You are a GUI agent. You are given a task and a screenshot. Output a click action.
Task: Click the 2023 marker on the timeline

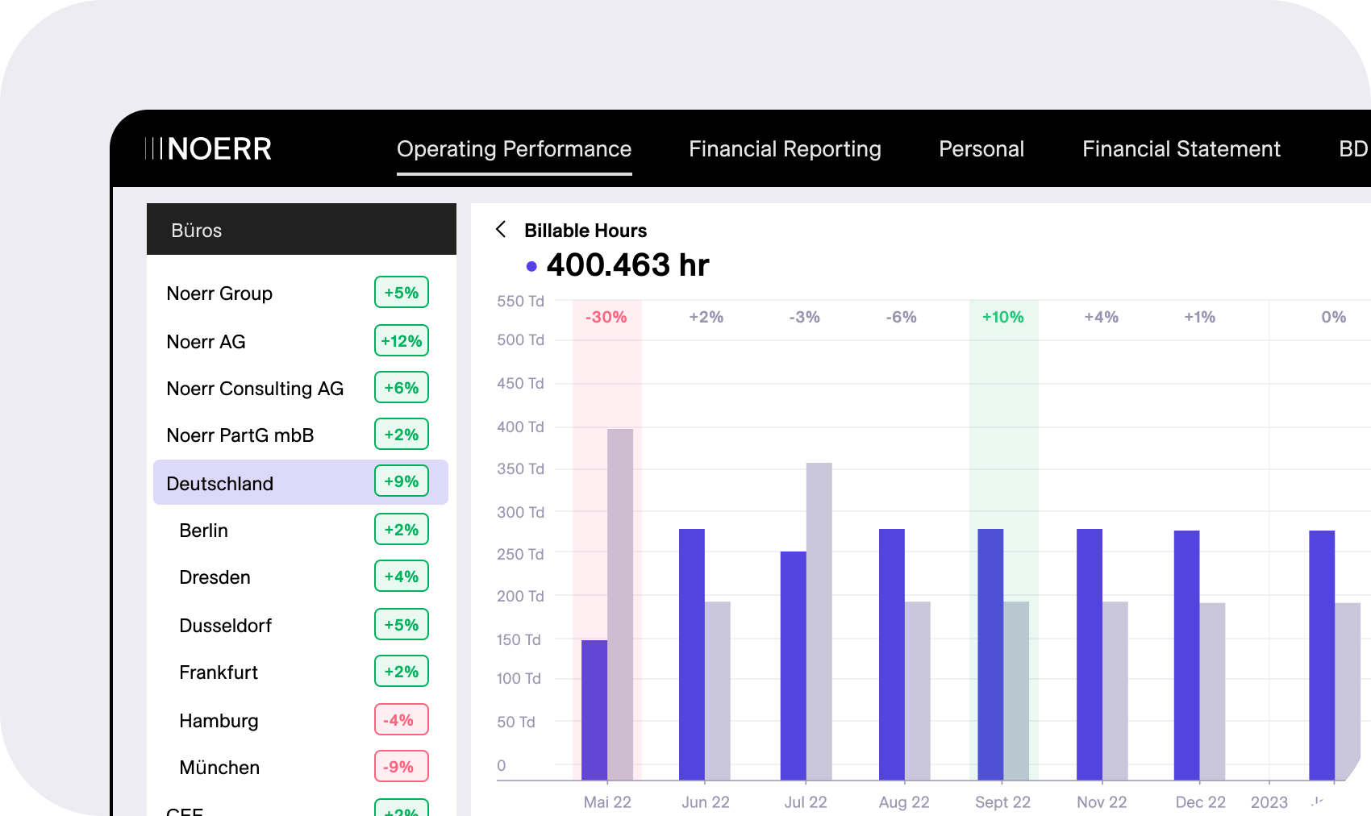[x=1269, y=802]
